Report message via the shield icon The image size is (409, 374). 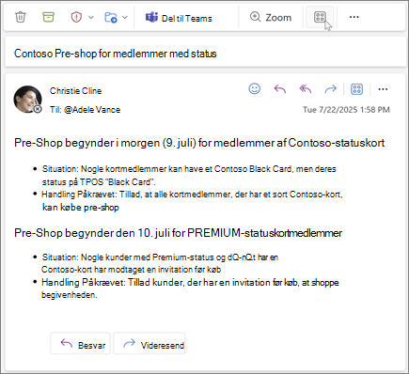click(x=76, y=17)
